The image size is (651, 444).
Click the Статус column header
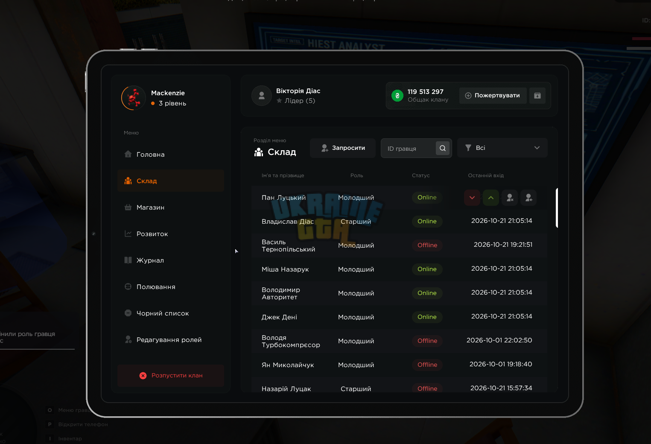421,175
